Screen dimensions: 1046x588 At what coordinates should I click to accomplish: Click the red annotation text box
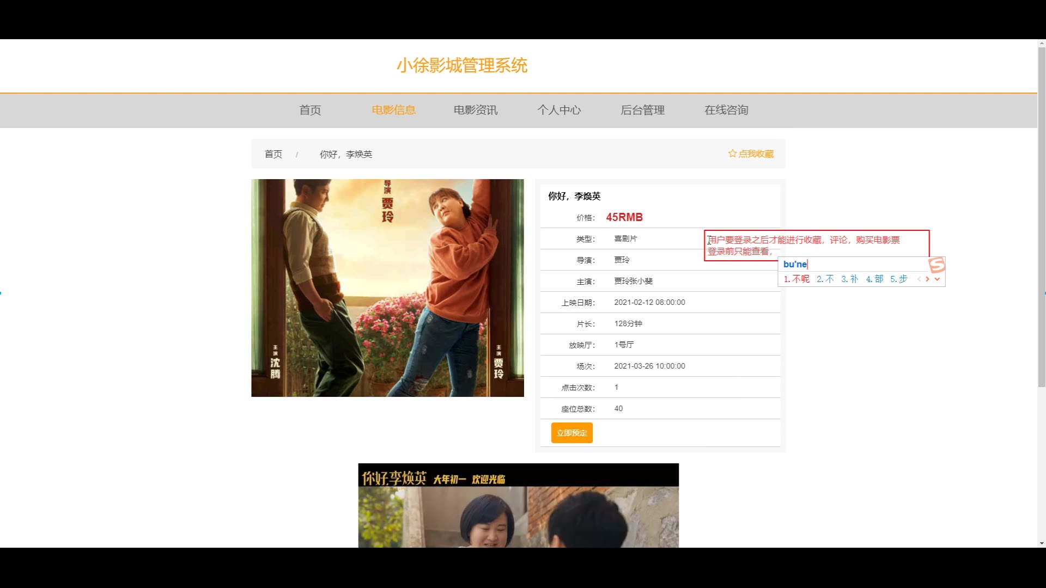click(816, 246)
